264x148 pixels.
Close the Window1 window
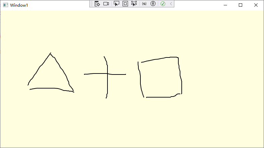point(256,5)
